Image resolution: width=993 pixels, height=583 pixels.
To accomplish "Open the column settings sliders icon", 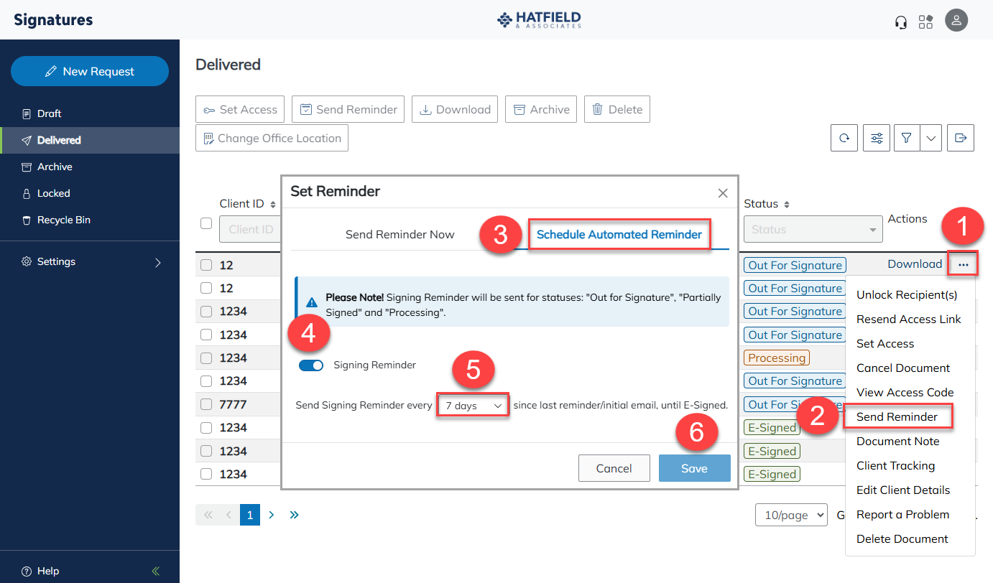I will click(x=876, y=137).
